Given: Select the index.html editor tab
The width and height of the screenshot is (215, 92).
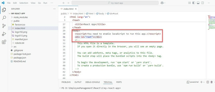Looking at the screenshot, I should pos(68,9).
